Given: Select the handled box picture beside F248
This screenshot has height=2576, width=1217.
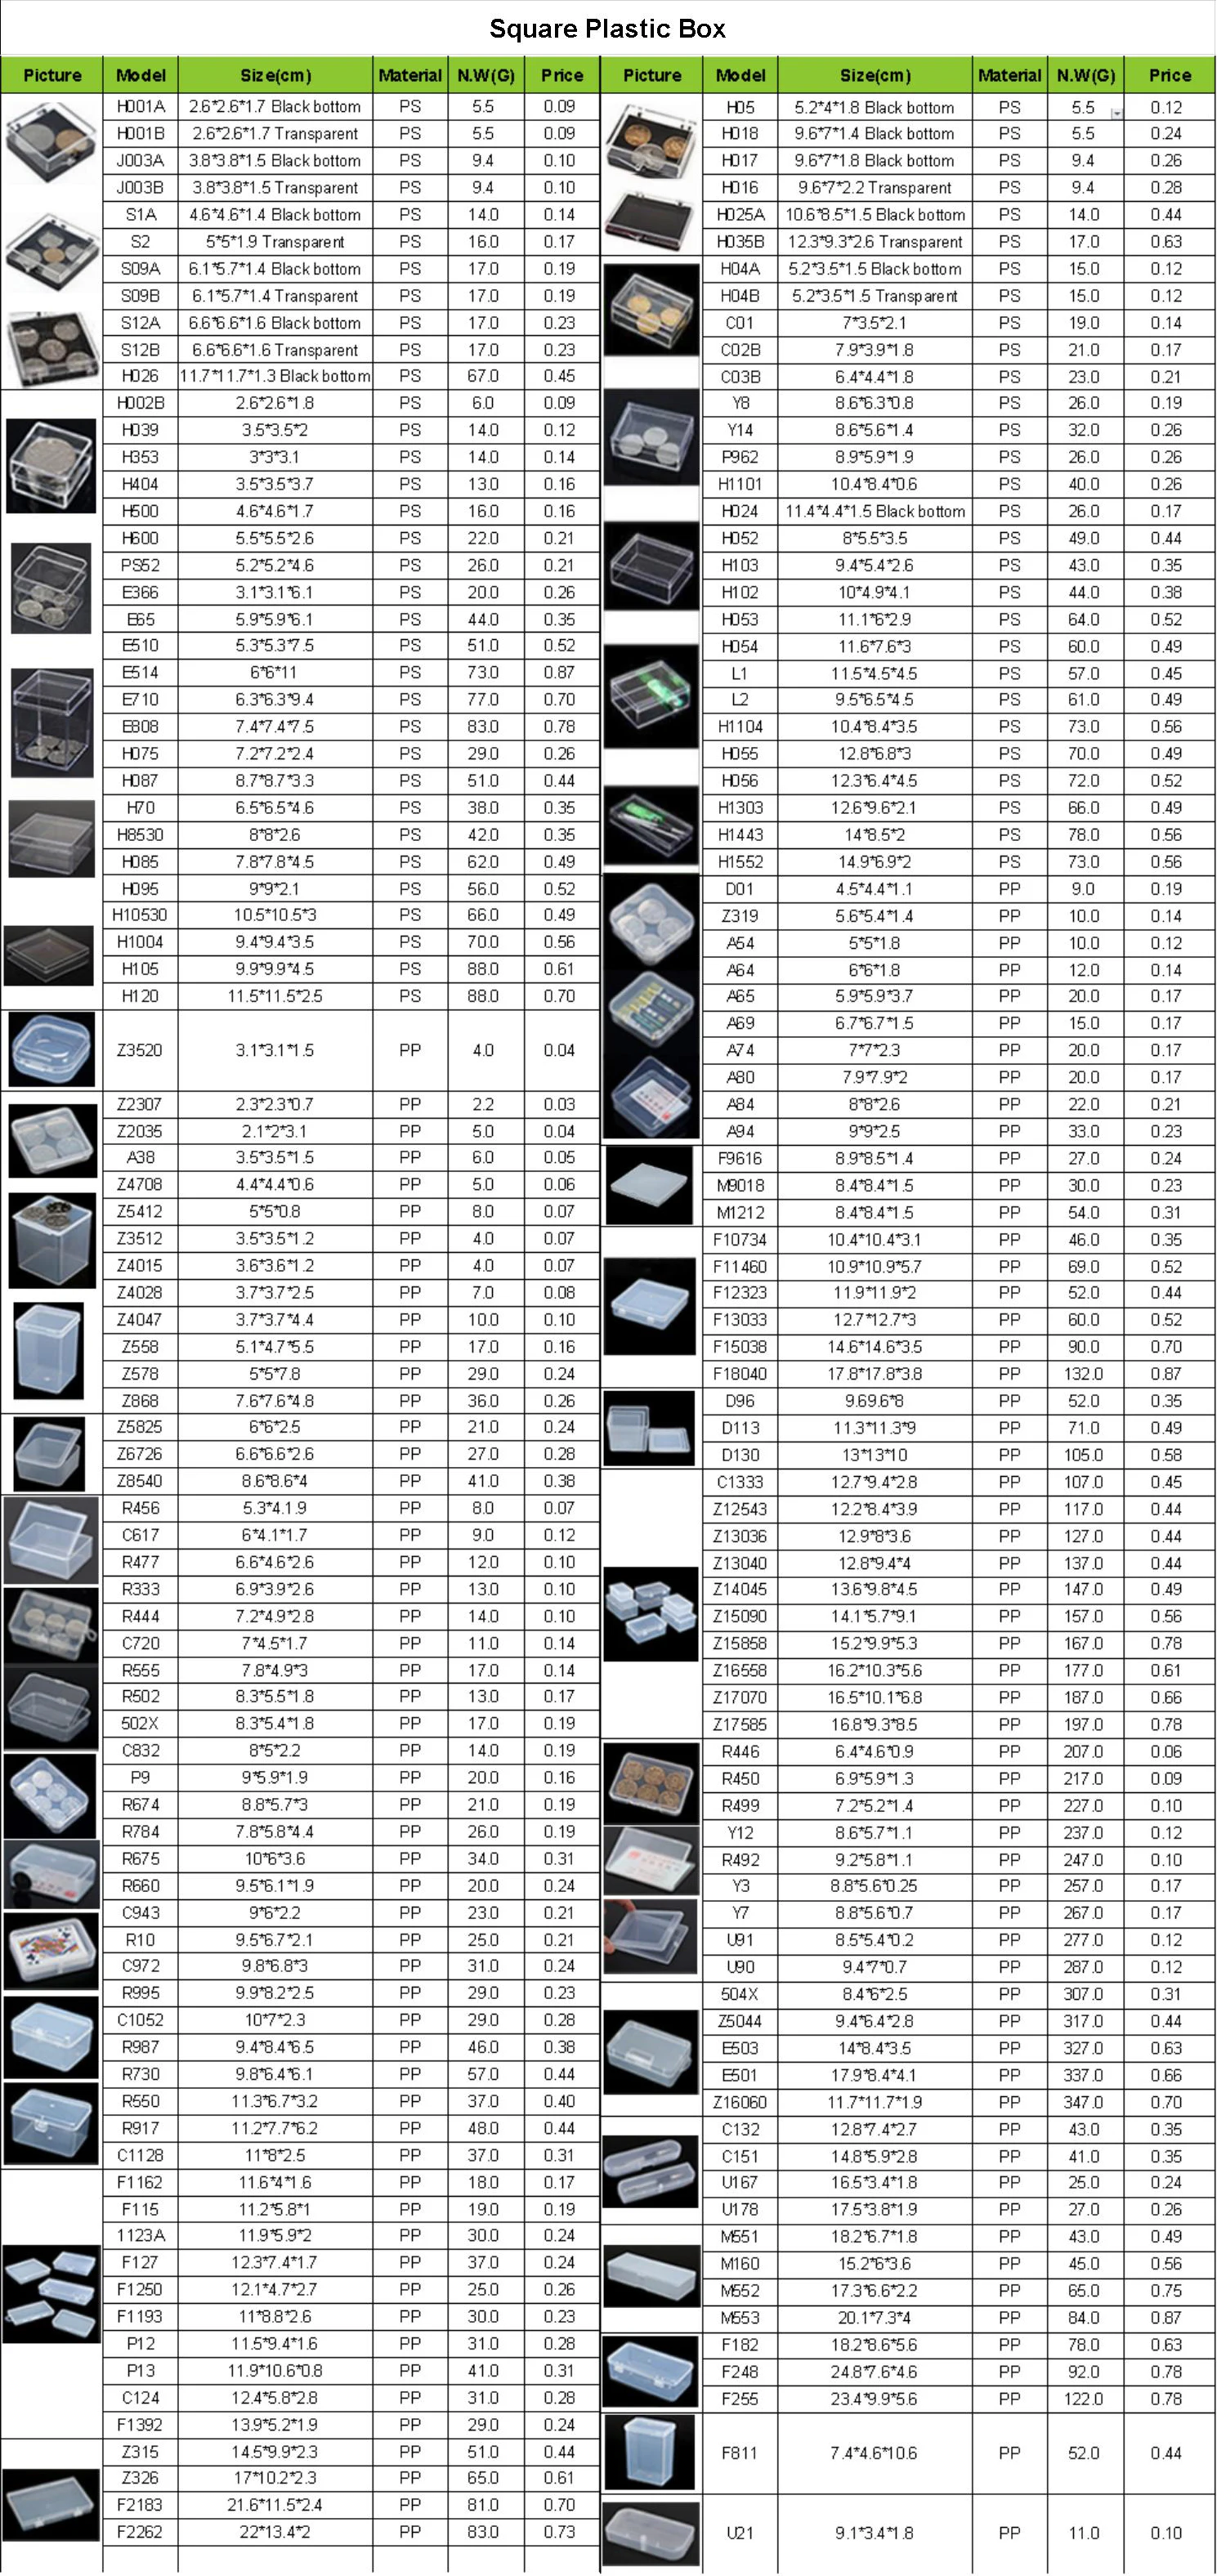Looking at the screenshot, I should [x=651, y=2371].
